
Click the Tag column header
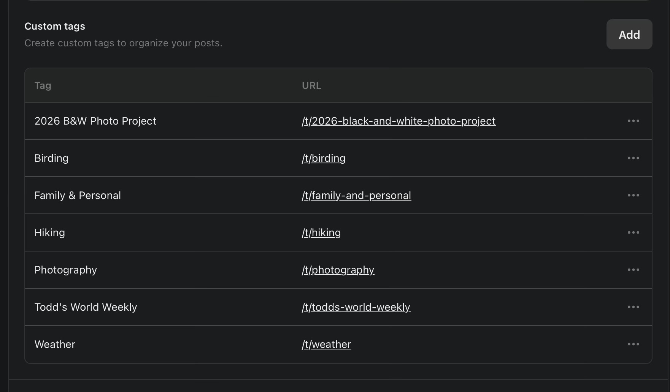43,85
